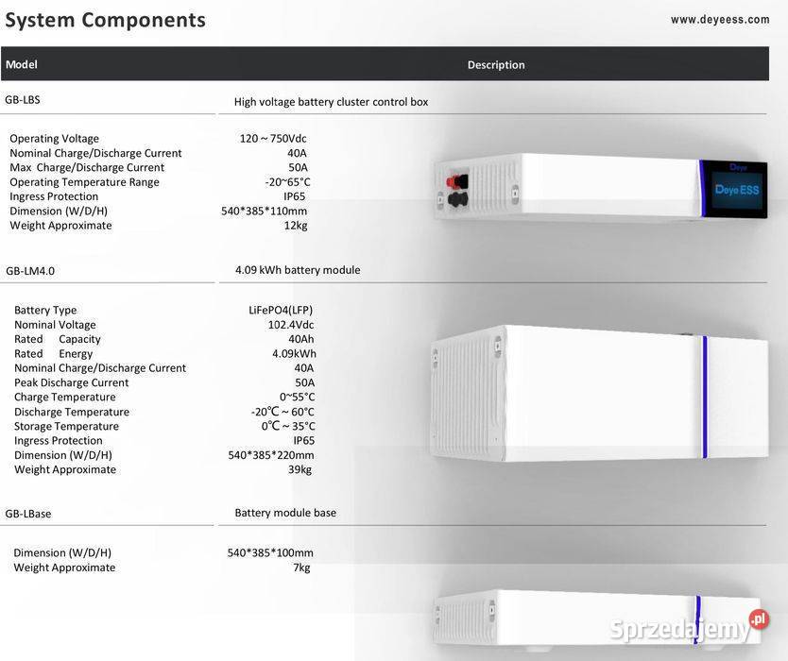
Task: Open the www.deyeess.com website link
Action: pos(721,16)
